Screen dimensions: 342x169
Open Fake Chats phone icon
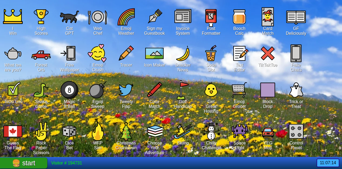296,53
